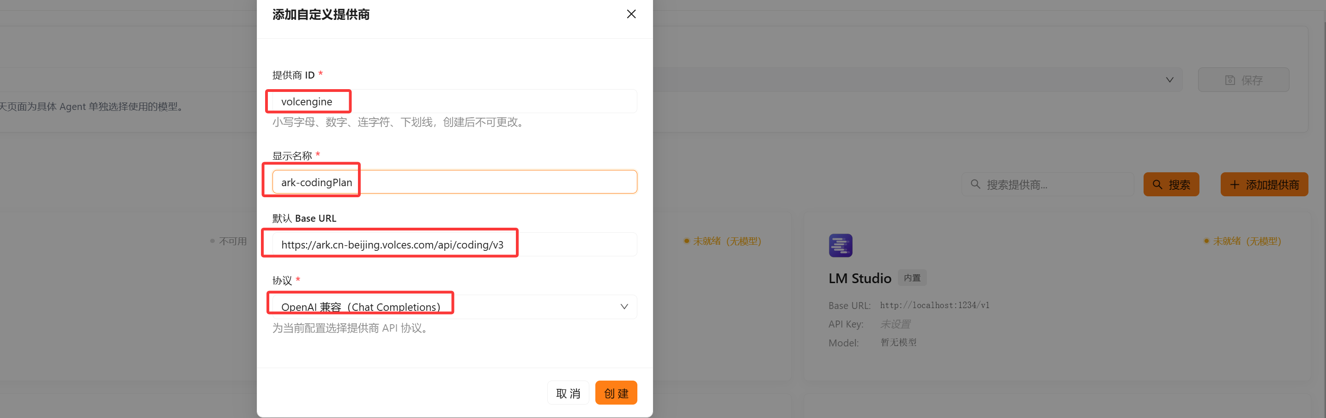Click the LM Studio card title
The image size is (1326, 418).
pos(860,279)
